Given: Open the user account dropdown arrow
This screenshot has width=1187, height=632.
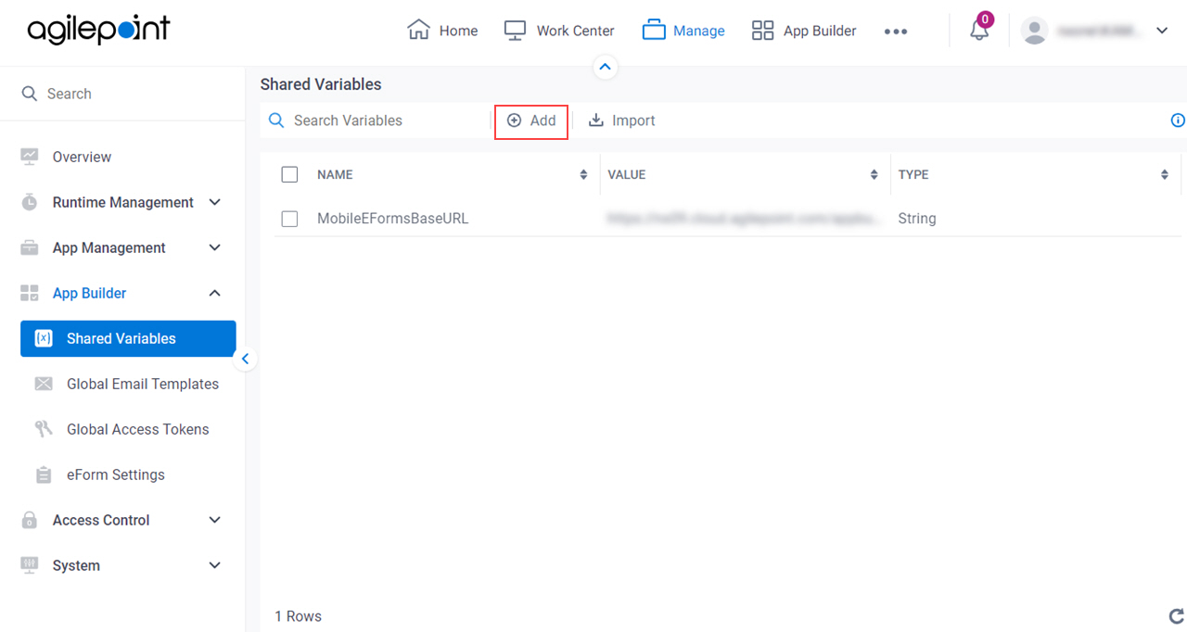Looking at the screenshot, I should click(x=1162, y=31).
